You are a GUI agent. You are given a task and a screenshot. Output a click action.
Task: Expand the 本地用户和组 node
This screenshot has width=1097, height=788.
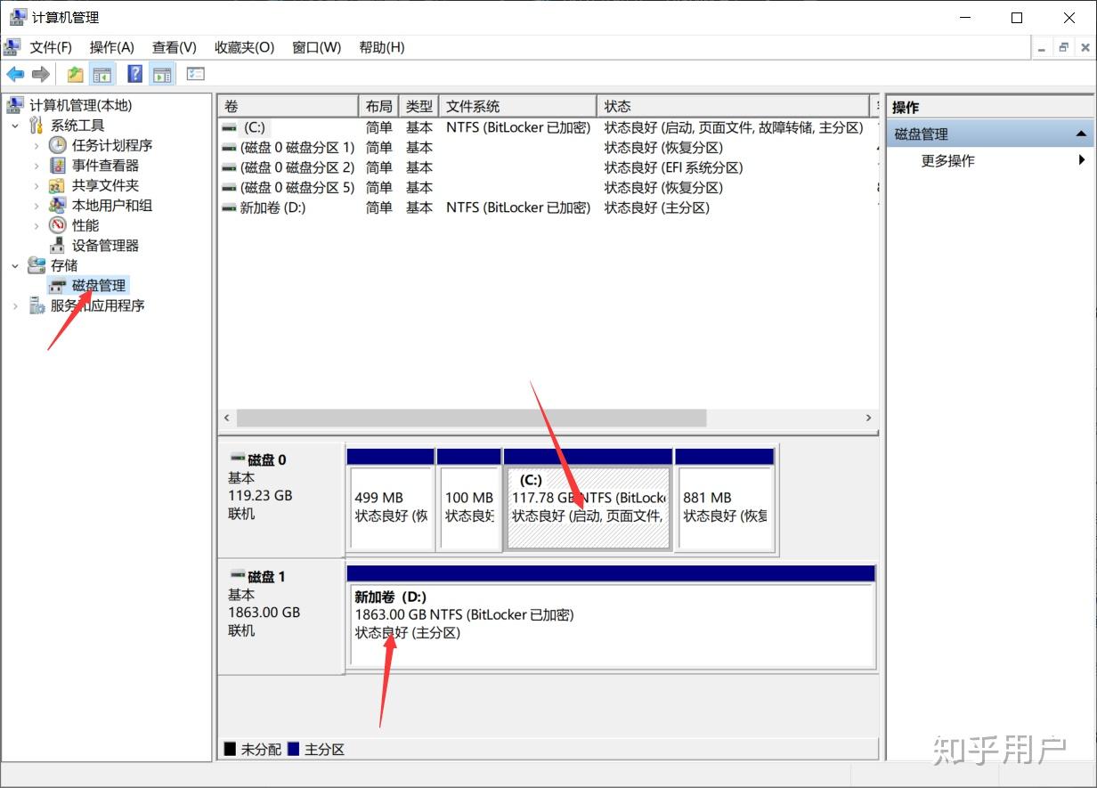(37, 206)
